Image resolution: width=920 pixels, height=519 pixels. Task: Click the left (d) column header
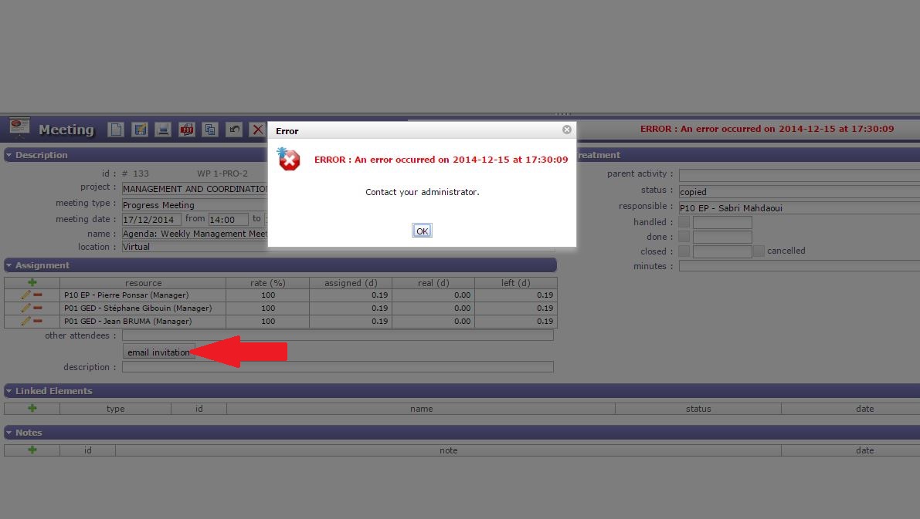[x=516, y=282]
